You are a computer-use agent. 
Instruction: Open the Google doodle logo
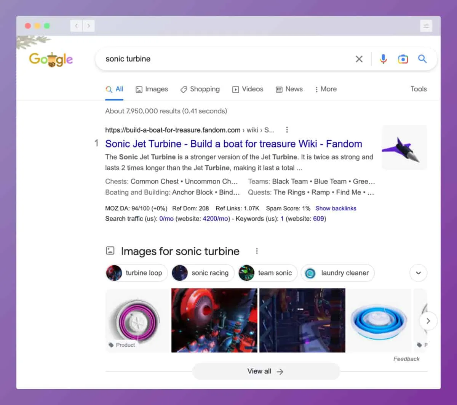[51, 59]
